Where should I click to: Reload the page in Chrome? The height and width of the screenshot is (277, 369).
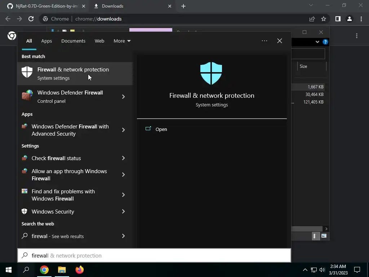tap(31, 19)
